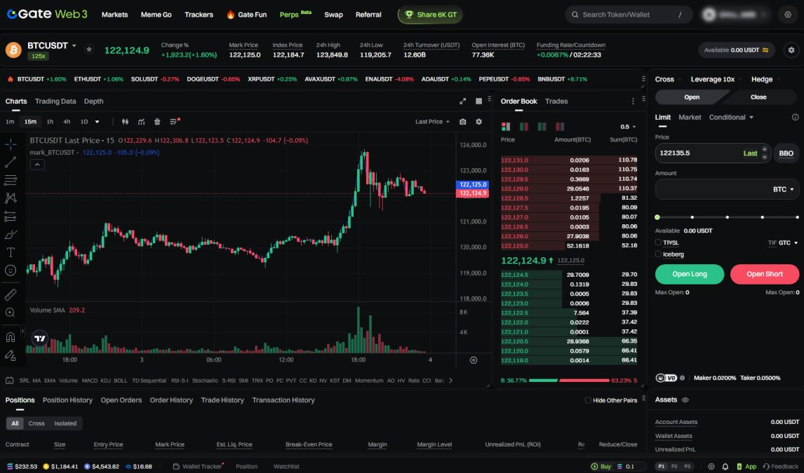Enable the magnet snap tool
This screenshot has height=473, width=804.
coord(11,337)
